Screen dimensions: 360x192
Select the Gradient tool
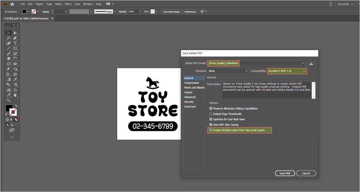coord(9,79)
